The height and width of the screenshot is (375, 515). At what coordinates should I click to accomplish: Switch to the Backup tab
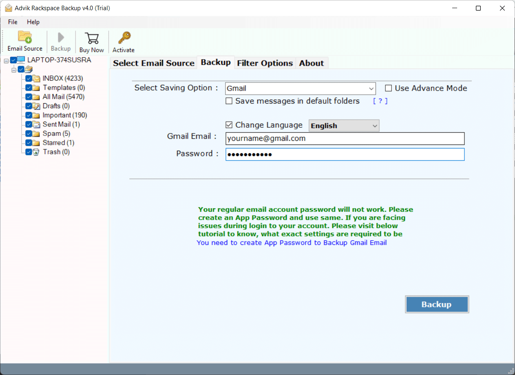click(216, 62)
